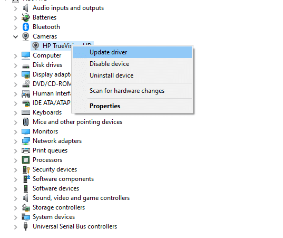Expand the Keyboards category
283x238 pixels.
[16, 113]
